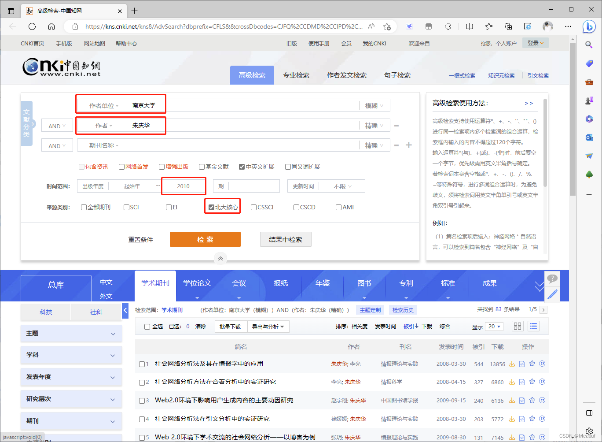Screen dimensions: 602x442
Task: Check CSSCI source category
Action: (253, 207)
